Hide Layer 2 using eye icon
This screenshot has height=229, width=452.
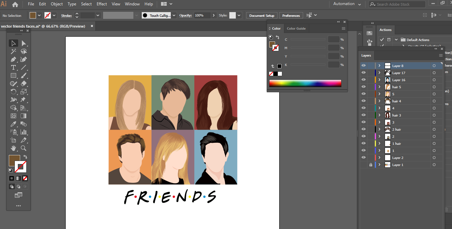pos(363,158)
